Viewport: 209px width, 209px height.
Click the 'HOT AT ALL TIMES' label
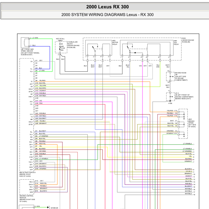tap(60, 39)
